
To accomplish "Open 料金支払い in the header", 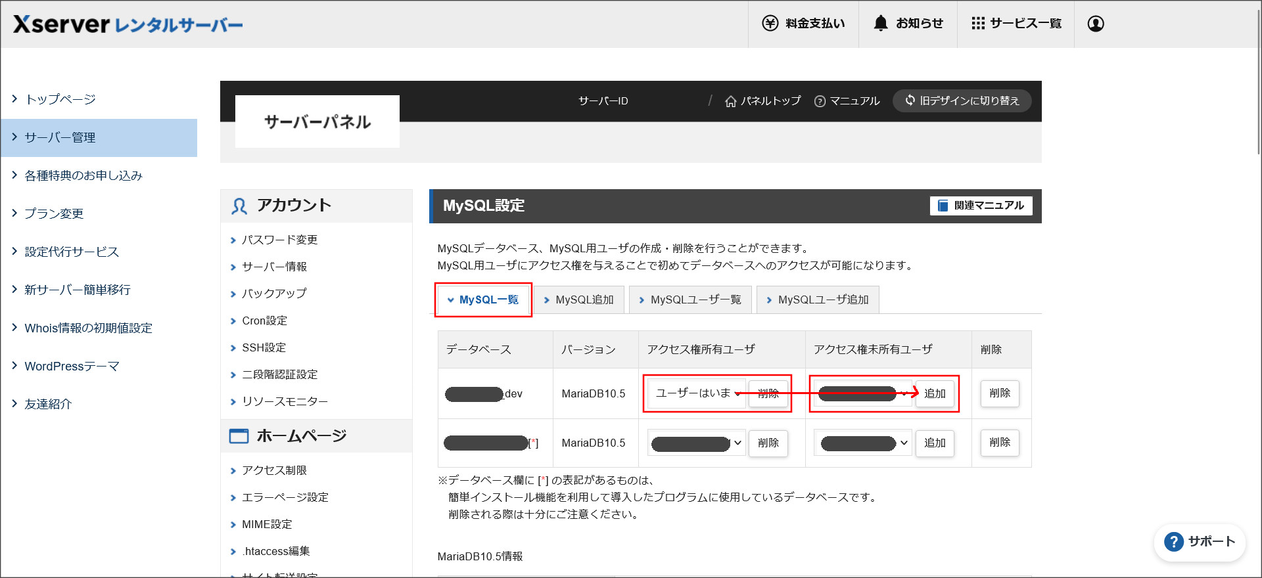I will click(803, 24).
